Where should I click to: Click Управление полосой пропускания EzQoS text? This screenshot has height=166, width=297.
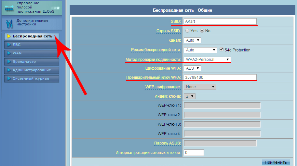pos(35,7)
